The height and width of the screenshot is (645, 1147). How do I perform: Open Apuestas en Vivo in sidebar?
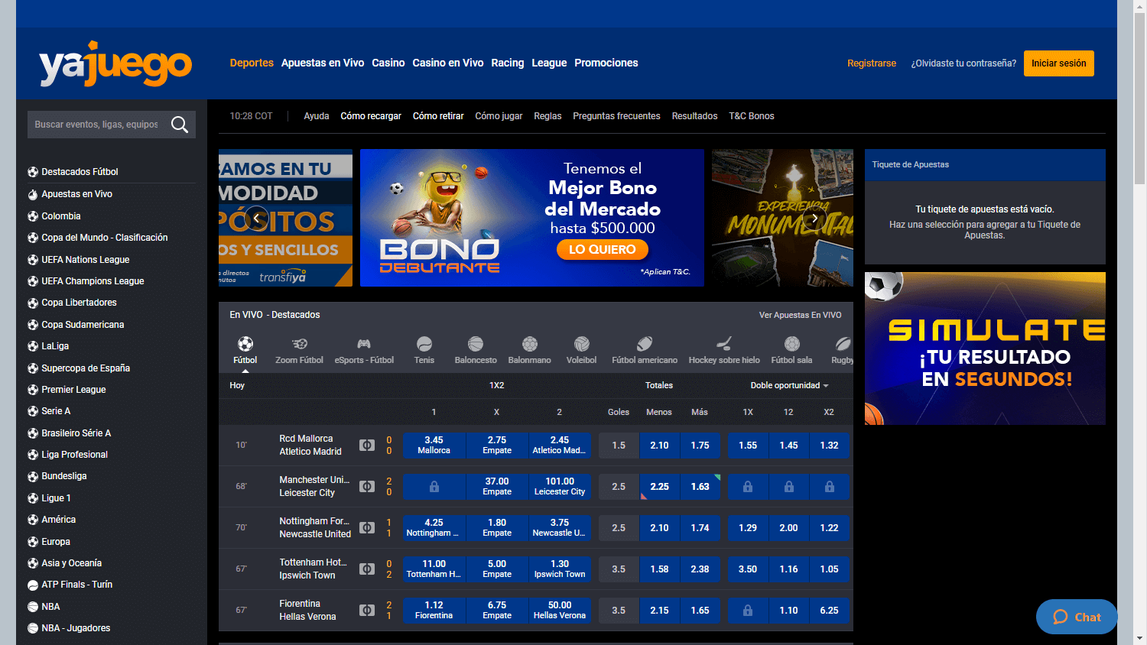pos(76,194)
